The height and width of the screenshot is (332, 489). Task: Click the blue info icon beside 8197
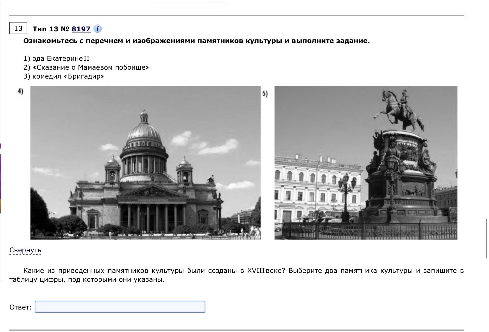coord(97,29)
